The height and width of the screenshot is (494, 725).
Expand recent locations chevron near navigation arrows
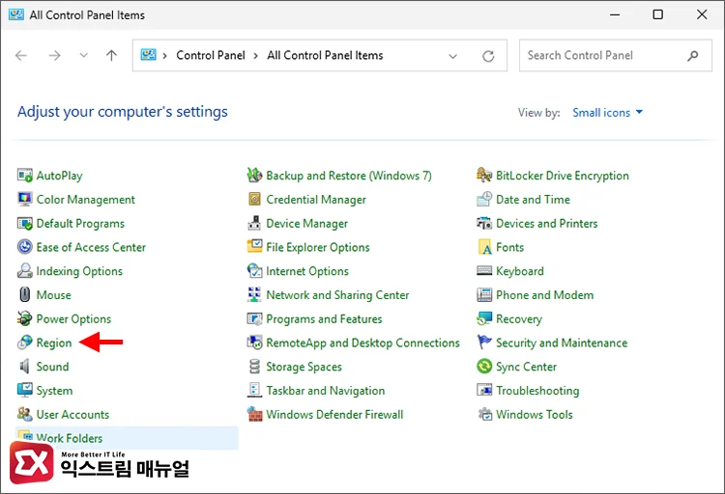(82, 56)
